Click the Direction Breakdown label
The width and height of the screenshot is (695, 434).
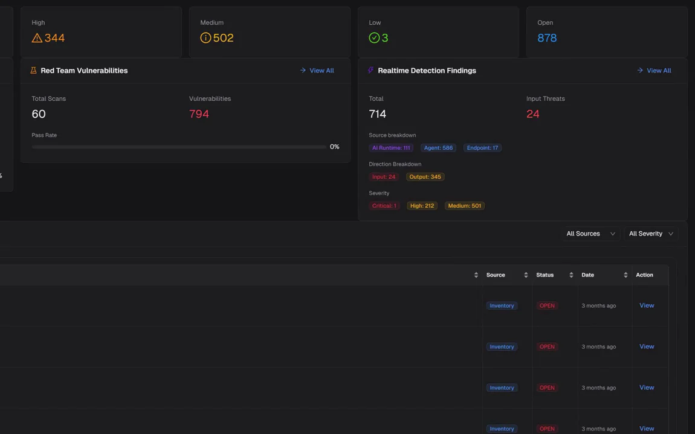pos(395,164)
